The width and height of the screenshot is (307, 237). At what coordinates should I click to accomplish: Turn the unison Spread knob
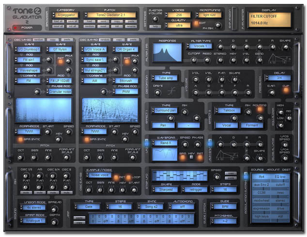click(x=54, y=209)
